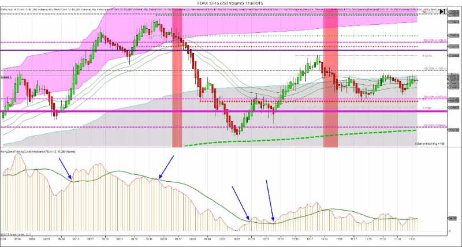Click the 'Volume remaining = 198' text
The height and width of the screenshot is (247, 462).
click(x=429, y=144)
